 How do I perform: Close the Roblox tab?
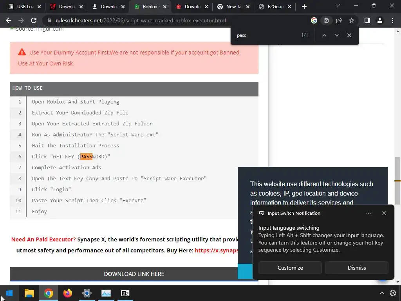click(x=165, y=7)
